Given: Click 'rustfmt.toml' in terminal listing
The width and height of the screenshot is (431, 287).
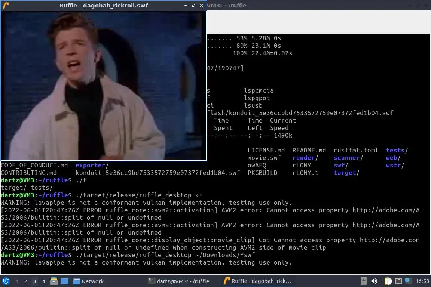Looking at the screenshot, I should [356, 151].
